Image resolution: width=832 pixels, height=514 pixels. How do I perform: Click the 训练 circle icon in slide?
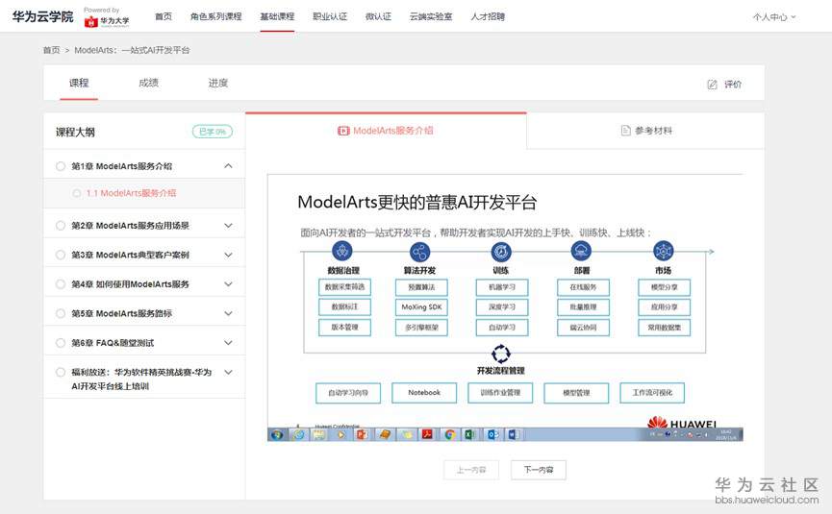coord(501,252)
